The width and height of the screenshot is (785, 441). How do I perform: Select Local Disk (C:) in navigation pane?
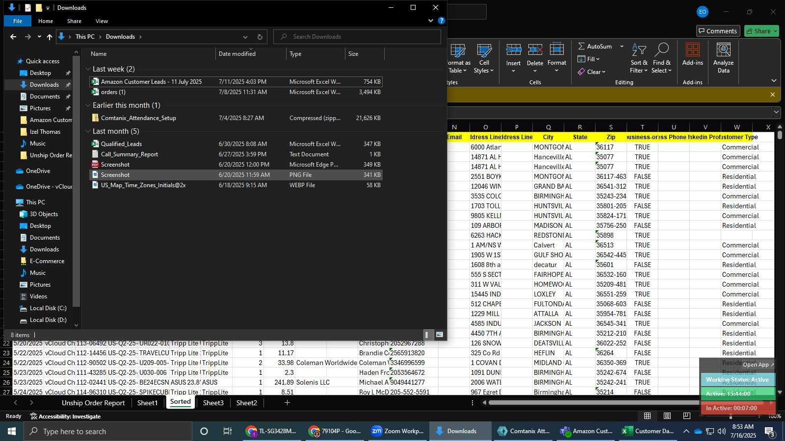pyautogui.click(x=48, y=308)
